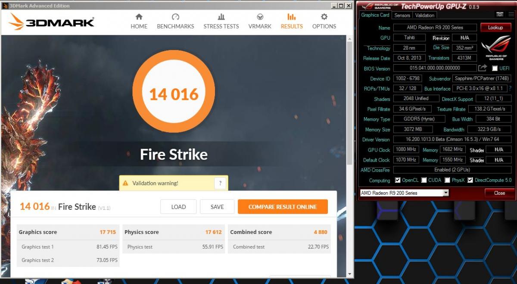Click the Bus Interface question mark icon

tap(510, 88)
